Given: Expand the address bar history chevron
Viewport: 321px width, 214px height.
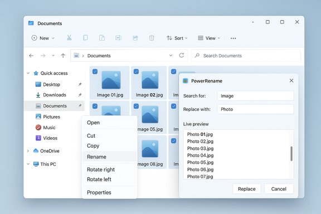Looking at the screenshot, I should click(x=171, y=55).
